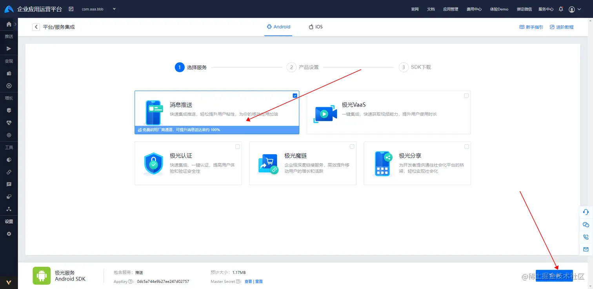
Task: Open the 新手指引 guide link
Action: pyautogui.click(x=531, y=27)
